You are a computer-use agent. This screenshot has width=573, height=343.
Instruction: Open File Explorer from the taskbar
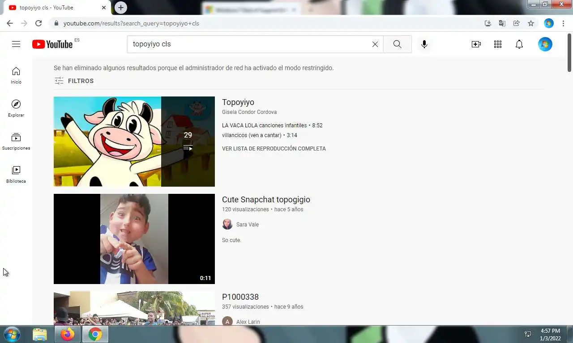(40, 334)
